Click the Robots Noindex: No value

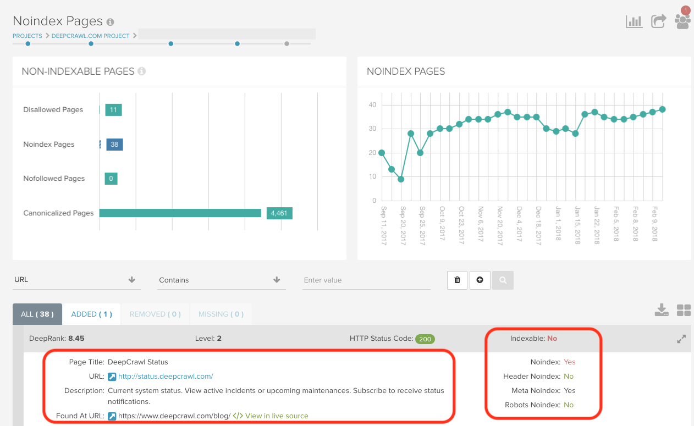pyautogui.click(x=569, y=405)
